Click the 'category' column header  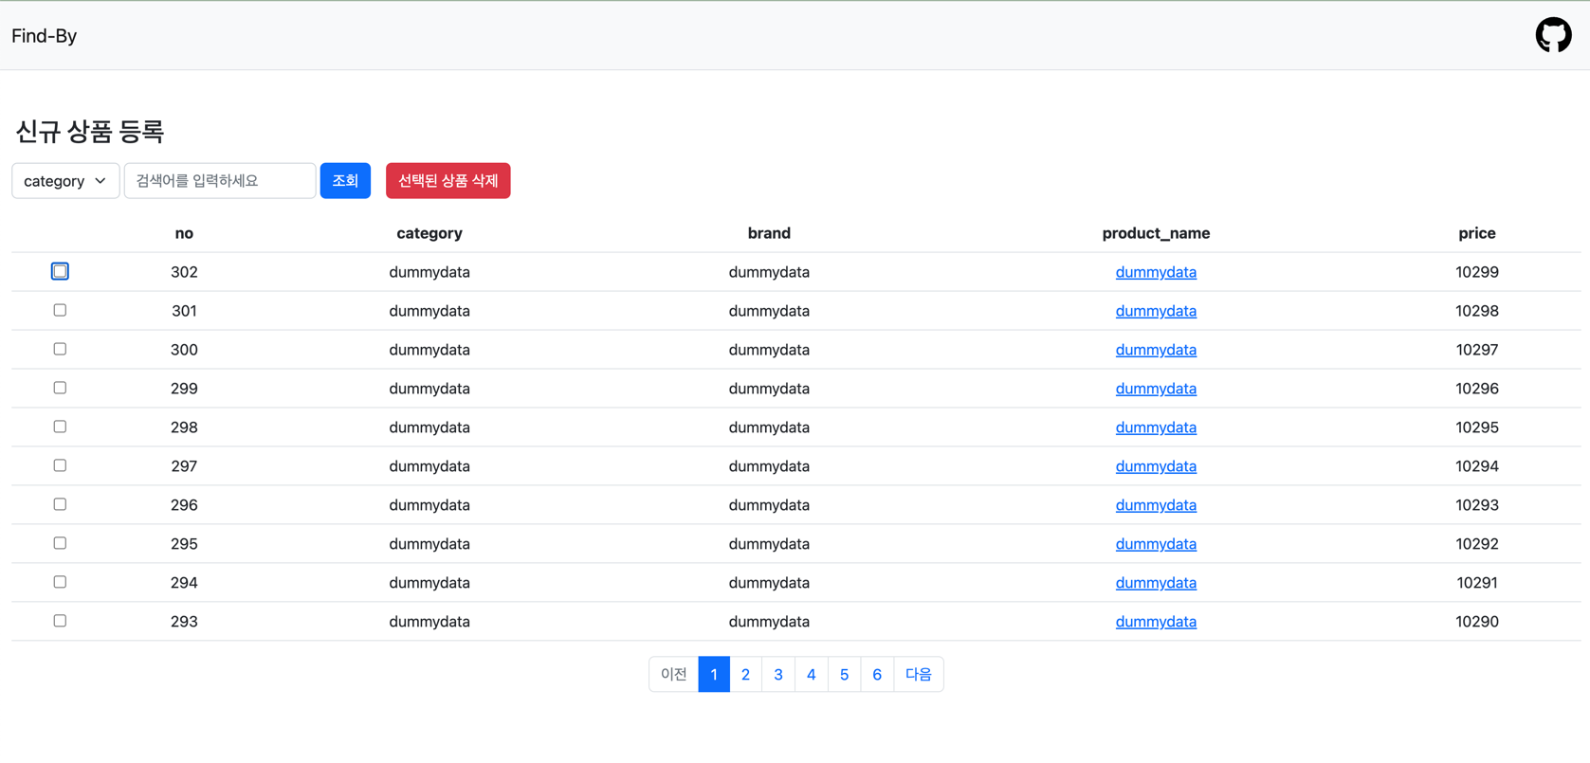point(429,233)
